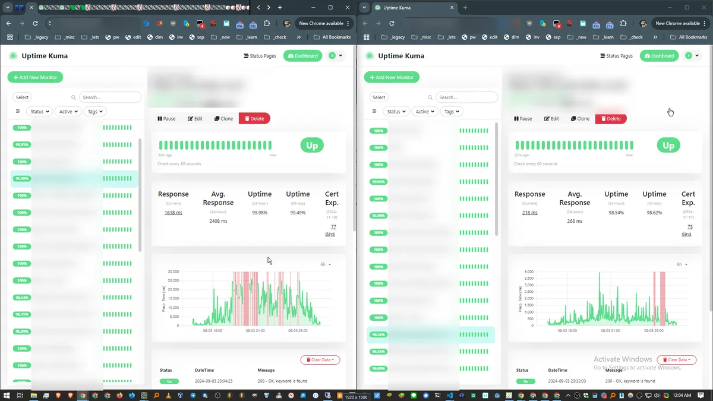Screen dimensions: 713x401
Task: Expand the Status filter dropdown in left window
Action: click(39, 112)
